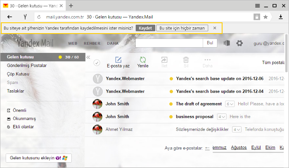Toggle unread dot on 2016-12-06 update mail
The height and width of the screenshot is (168, 289).
pyautogui.click(x=171, y=79)
